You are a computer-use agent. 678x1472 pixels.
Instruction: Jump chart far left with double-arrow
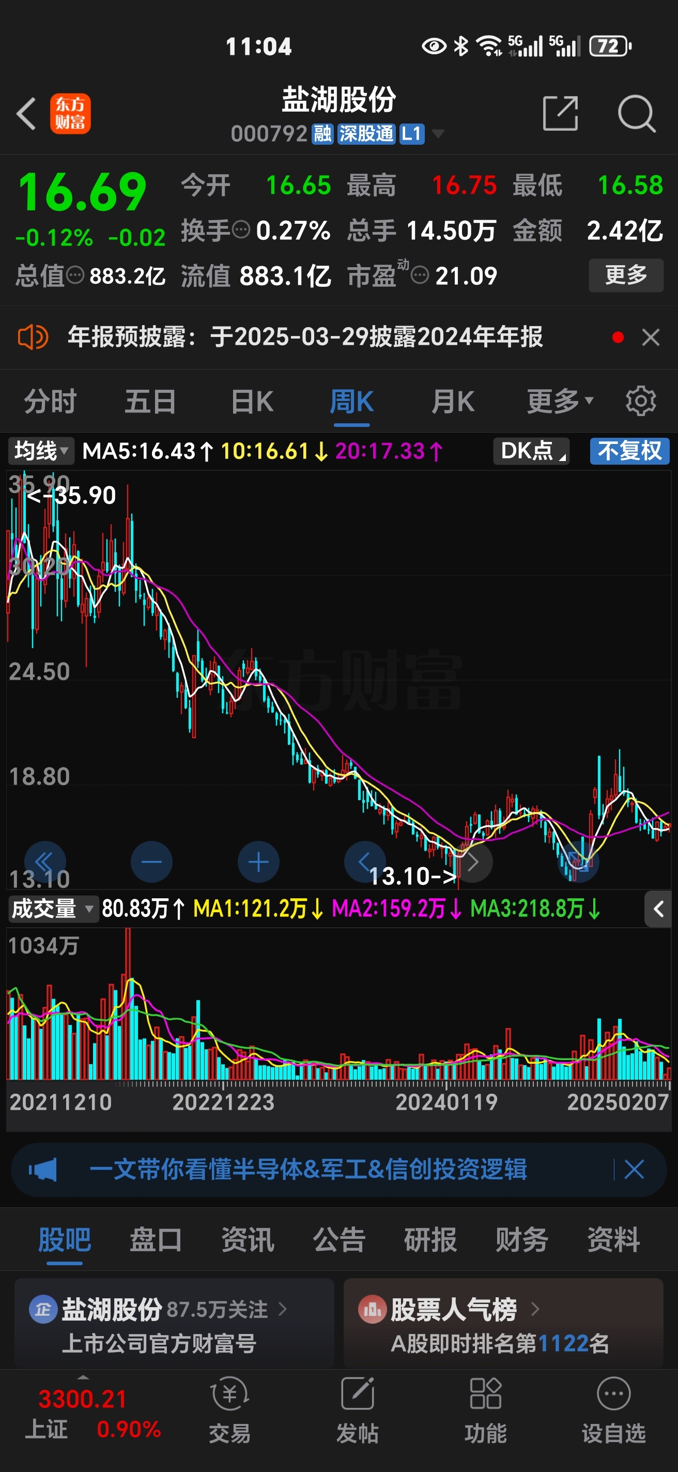[45, 862]
